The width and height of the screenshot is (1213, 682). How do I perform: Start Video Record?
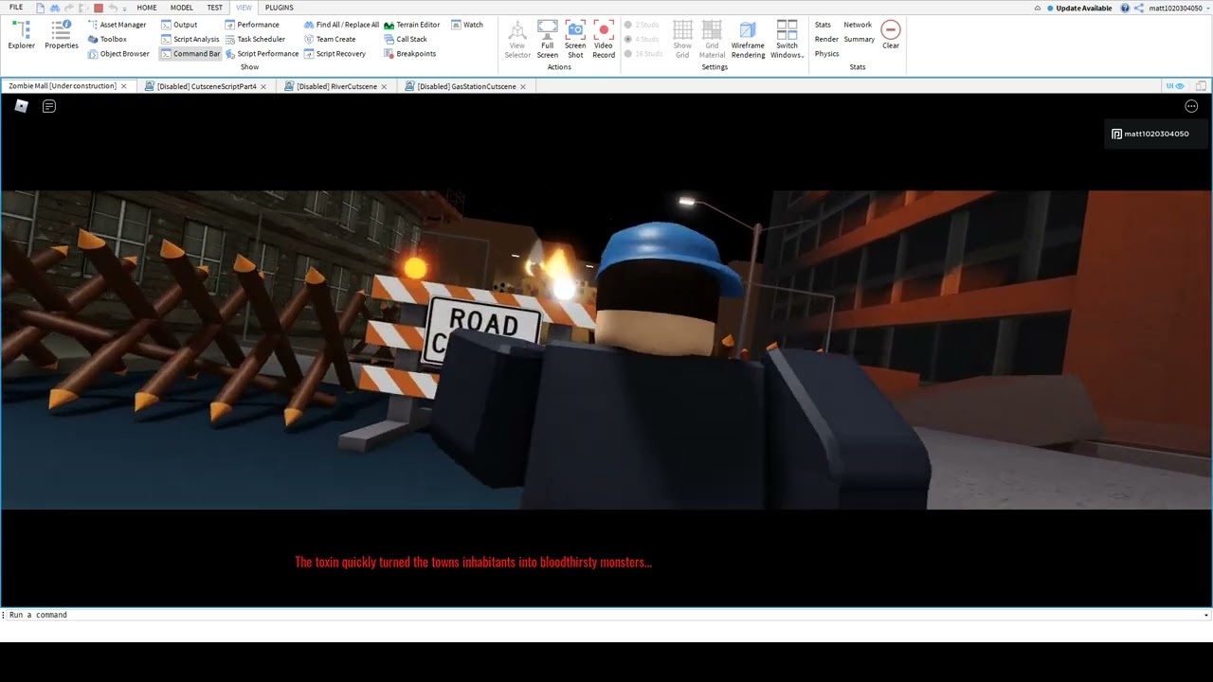pyautogui.click(x=604, y=40)
